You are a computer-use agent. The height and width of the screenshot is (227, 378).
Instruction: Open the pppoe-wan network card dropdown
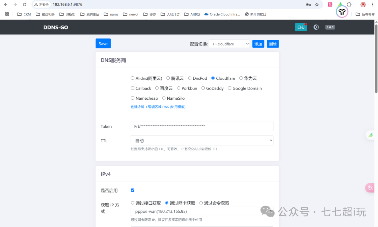click(202, 211)
